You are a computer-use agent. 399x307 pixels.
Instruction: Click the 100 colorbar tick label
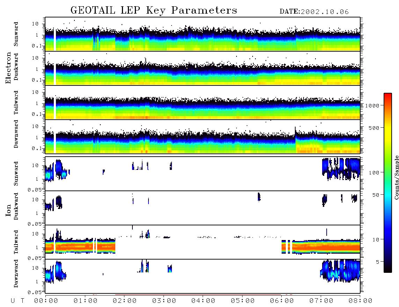coord(374,173)
